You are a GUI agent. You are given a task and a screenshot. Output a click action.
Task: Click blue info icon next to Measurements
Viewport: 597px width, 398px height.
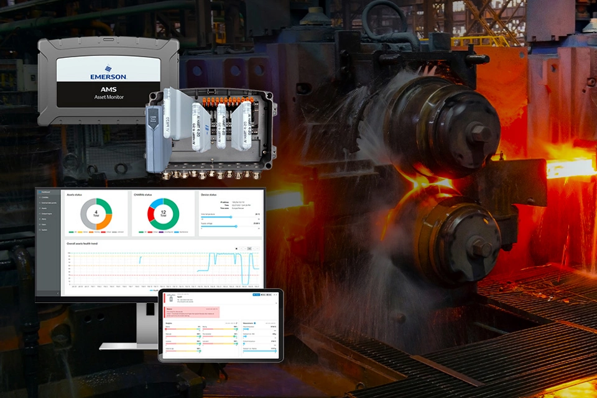pyautogui.click(x=254, y=323)
